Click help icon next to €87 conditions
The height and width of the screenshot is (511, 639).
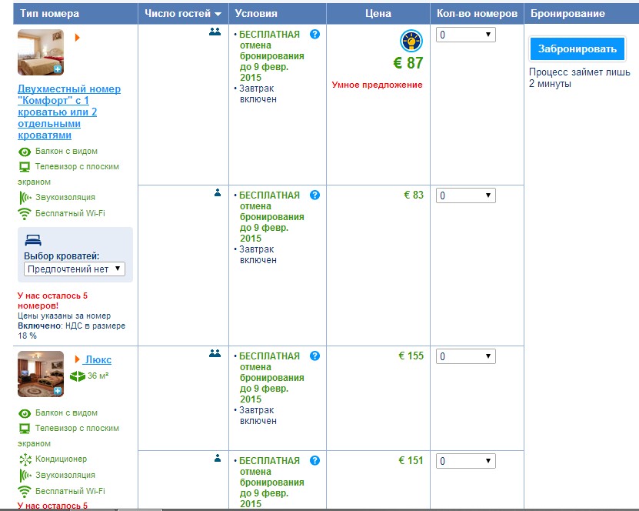pyautogui.click(x=315, y=35)
